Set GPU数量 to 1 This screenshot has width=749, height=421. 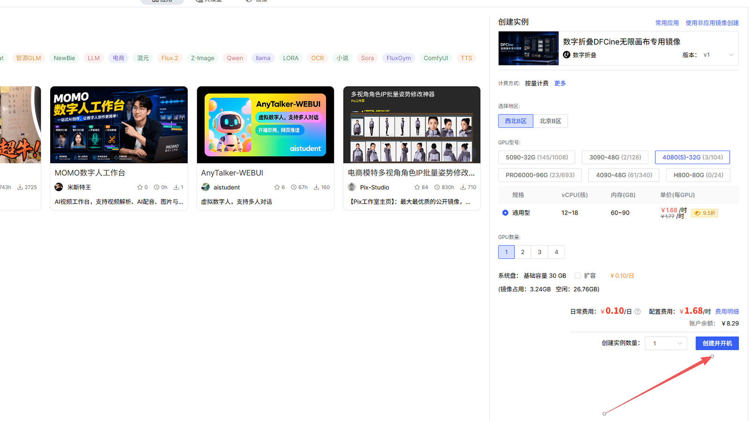coord(506,252)
